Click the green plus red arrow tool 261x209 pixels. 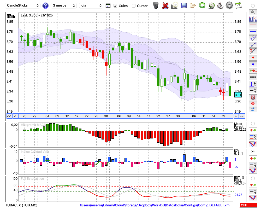[253, 71]
